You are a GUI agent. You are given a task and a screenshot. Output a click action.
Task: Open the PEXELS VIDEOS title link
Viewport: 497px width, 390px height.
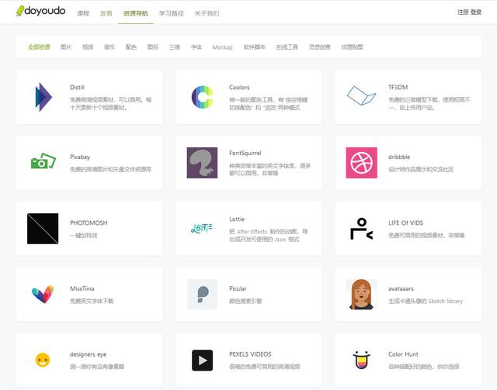click(x=250, y=354)
